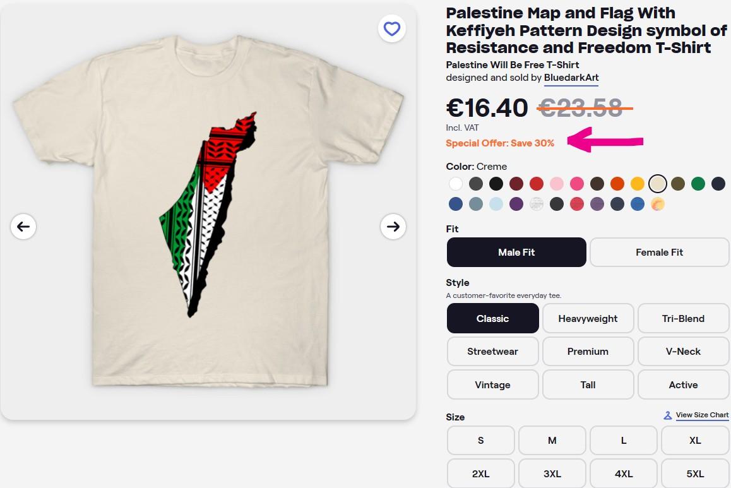Show previous product image
The image size is (731, 488).
coord(23,226)
